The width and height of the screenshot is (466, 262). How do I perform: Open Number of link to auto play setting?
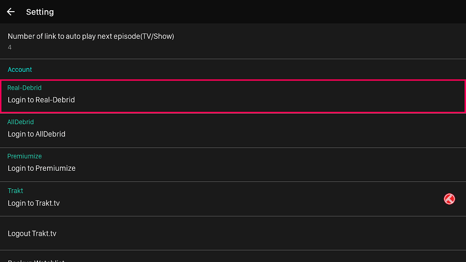[x=233, y=41]
